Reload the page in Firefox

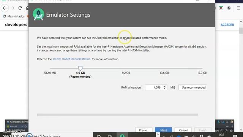point(20,8)
